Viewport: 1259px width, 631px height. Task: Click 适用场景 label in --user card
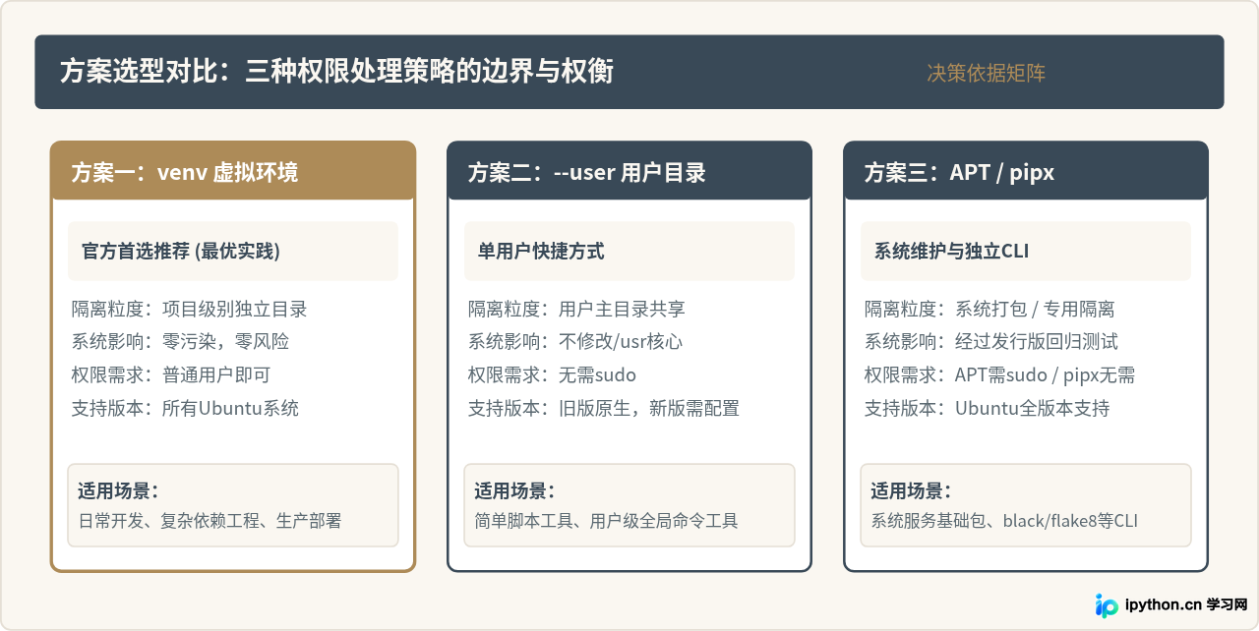click(514, 491)
